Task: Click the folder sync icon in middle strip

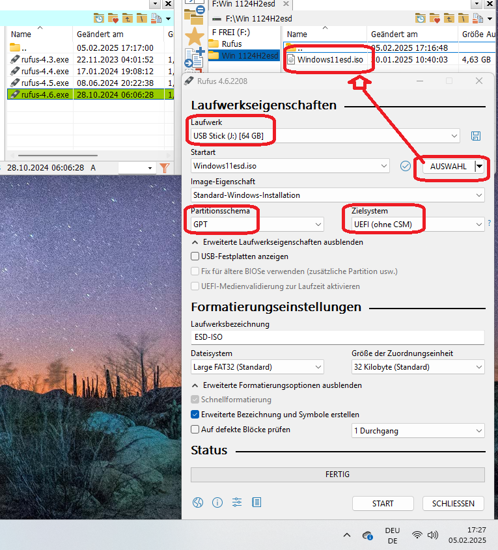Action: point(194,15)
